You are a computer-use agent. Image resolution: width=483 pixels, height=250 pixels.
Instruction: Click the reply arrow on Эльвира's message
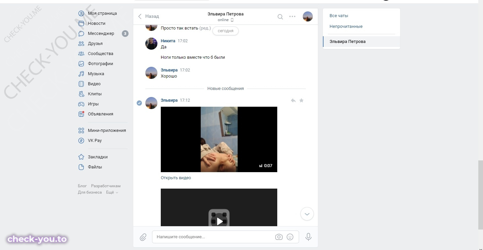(x=293, y=100)
